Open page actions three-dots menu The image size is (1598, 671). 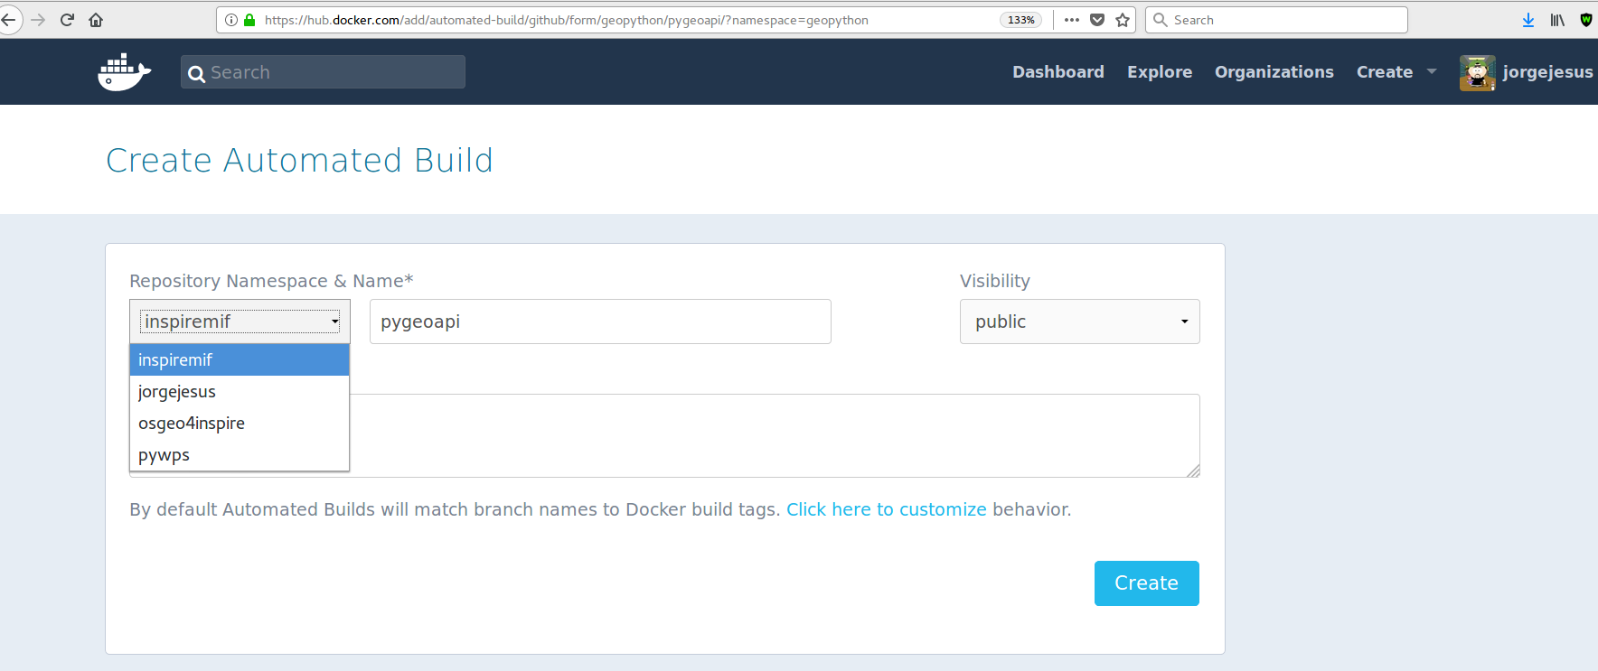click(x=1072, y=20)
